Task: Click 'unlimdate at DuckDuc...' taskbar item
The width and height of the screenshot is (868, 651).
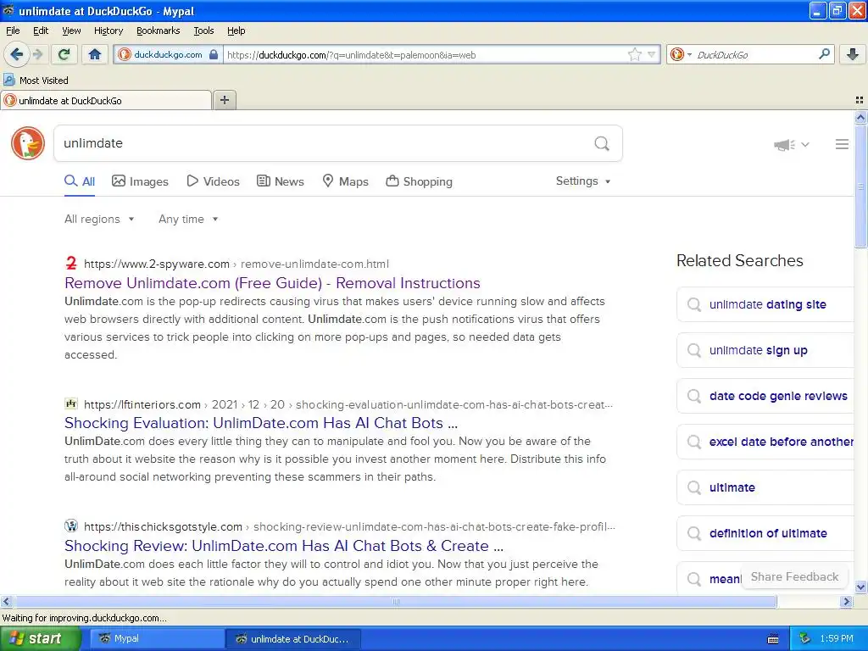Action: pyautogui.click(x=293, y=639)
